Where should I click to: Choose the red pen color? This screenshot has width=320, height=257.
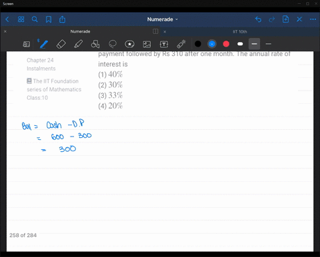point(226,44)
